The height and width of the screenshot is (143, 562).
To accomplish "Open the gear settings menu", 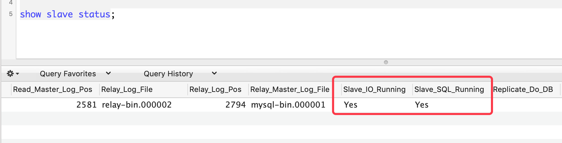I will pos(13,74).
